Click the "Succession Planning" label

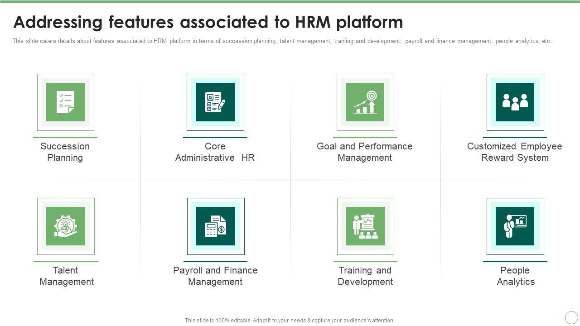pyautogui.click(x=65, y=152)
